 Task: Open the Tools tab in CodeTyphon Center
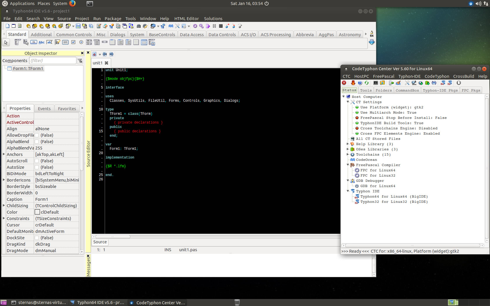[366, 90]
